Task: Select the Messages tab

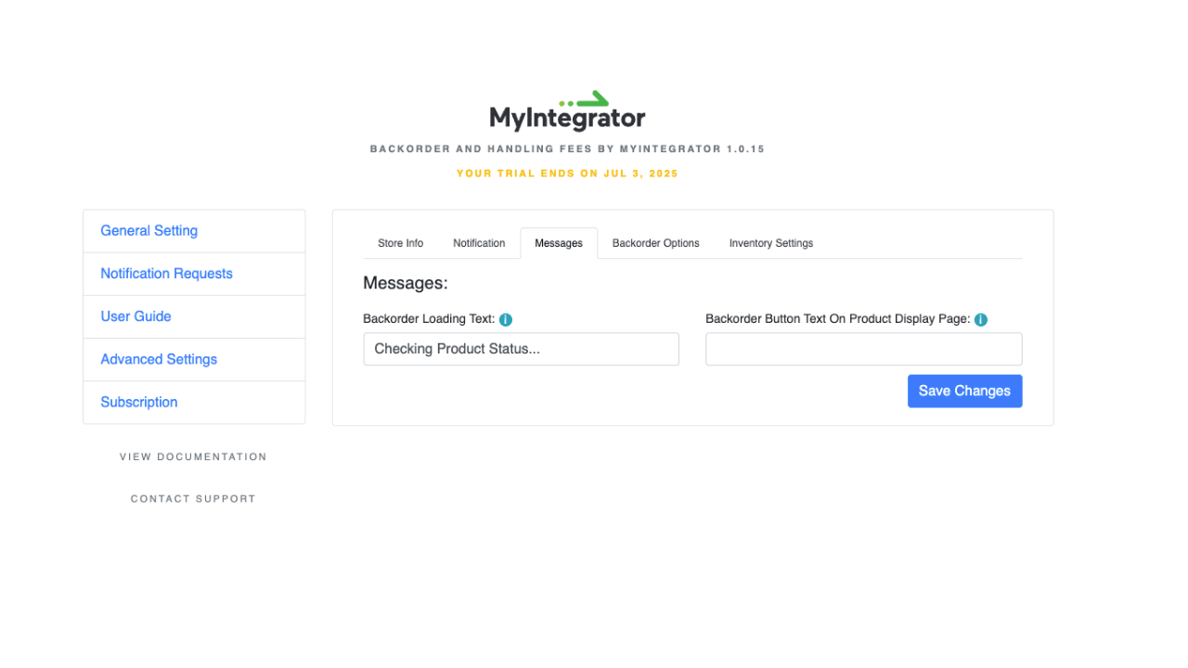Action: pyautogui.click(x=559, y=243)
